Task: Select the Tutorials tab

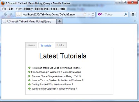Action: (x=46, y=45)
